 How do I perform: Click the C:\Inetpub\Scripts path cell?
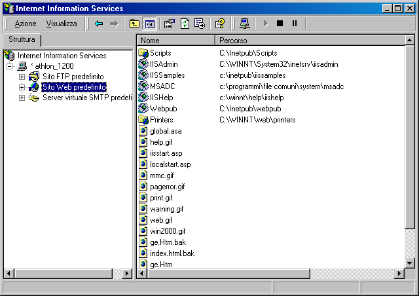tap(248, 53)
